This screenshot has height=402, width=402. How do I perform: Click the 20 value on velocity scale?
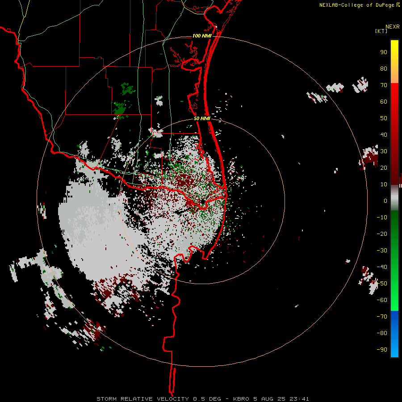coord(384,168)
